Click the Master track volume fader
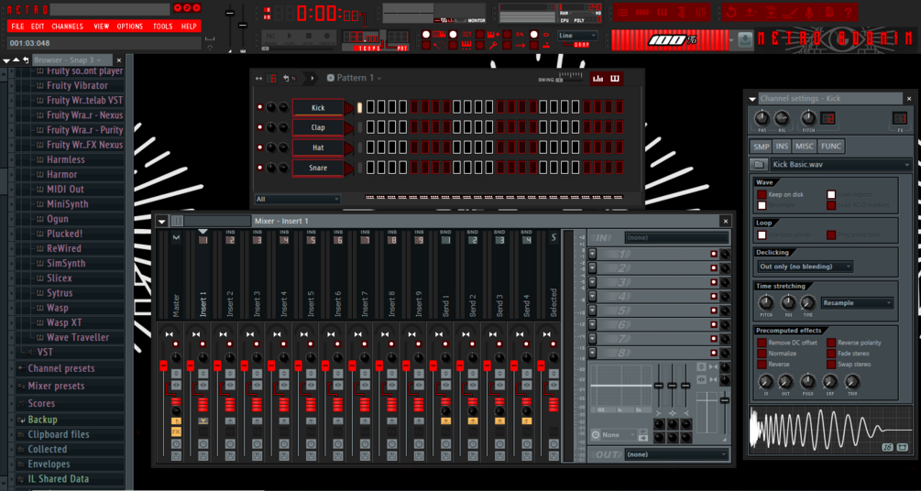Screen dimensions: 921x491 click(x=163, y=366)
